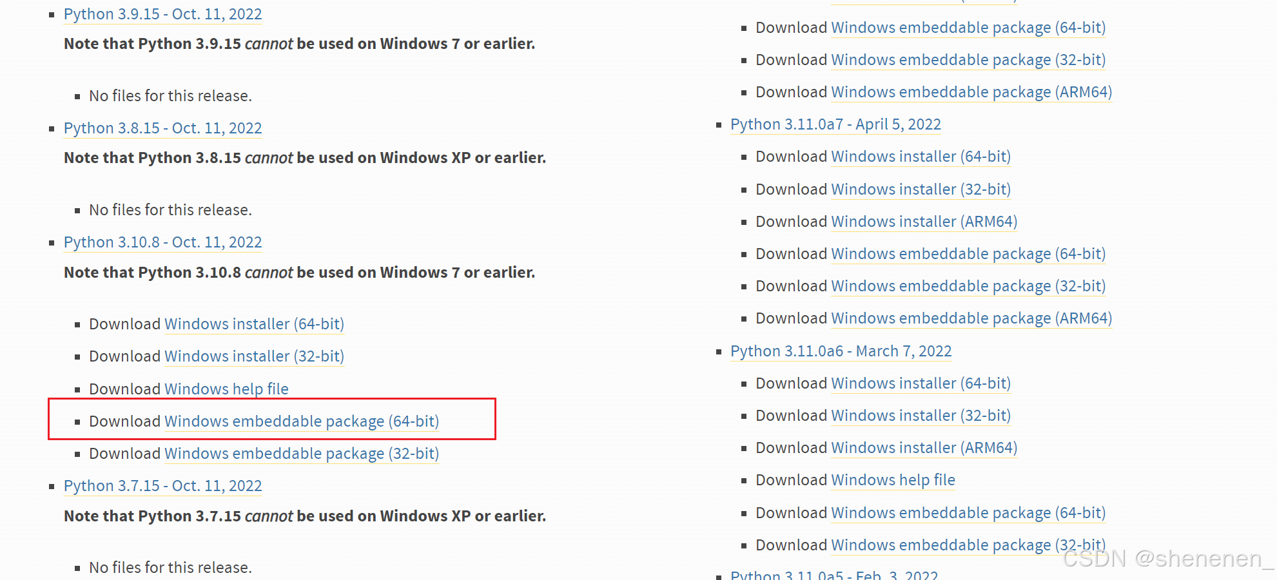Download Windows installer 64-bit for Python 3.10.8
This screenshot has height=580, width=1277.
pos(254,324)
